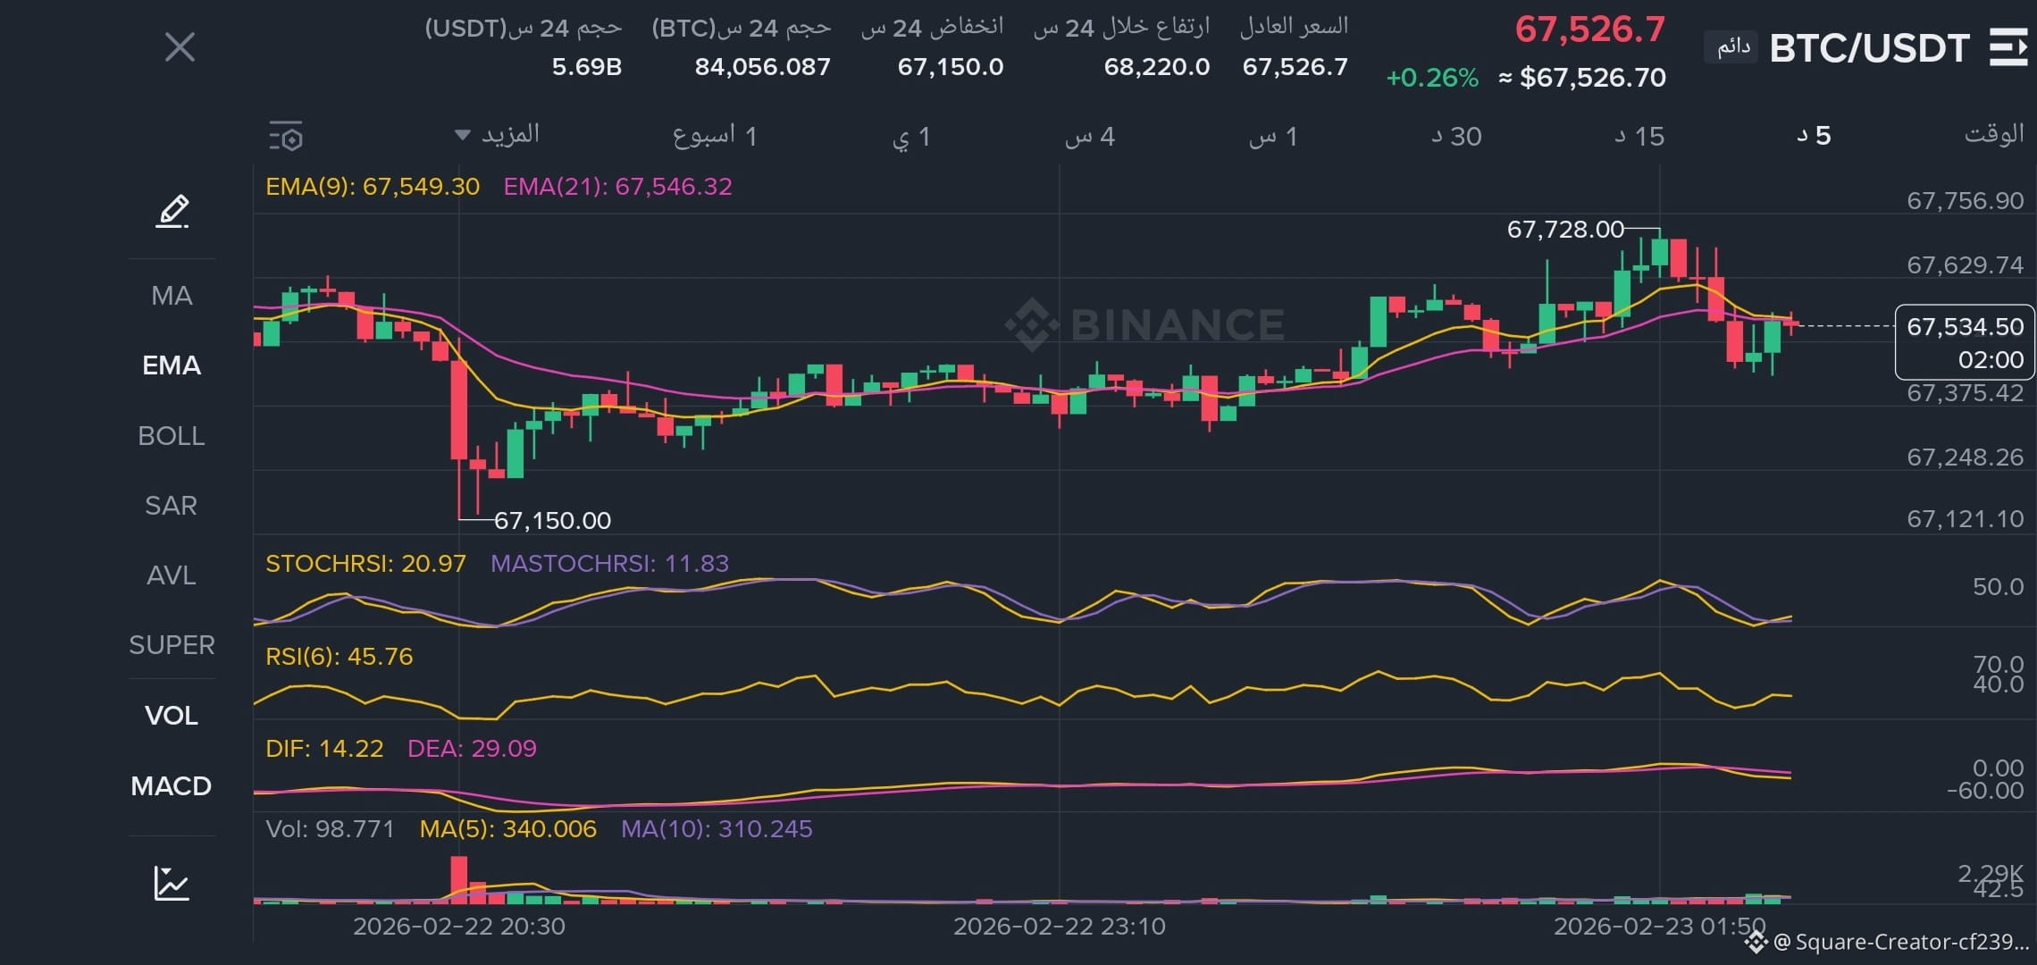Click the دائم perpetual badge

1732,47
